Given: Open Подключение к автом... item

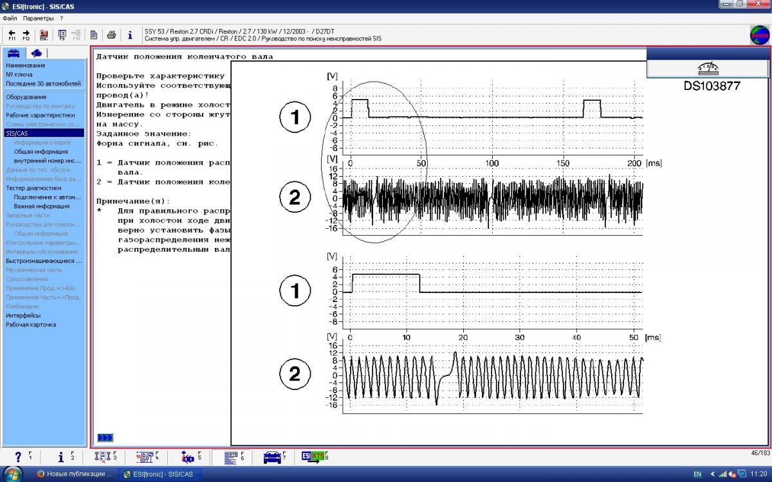Looking at the screenshot, I should pyautogui.click(x=48, y=197).
